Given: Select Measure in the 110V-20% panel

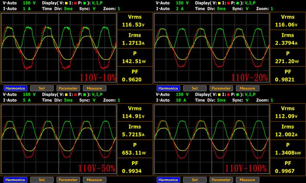Looking at the screenshot, I should tap(248, 88).
